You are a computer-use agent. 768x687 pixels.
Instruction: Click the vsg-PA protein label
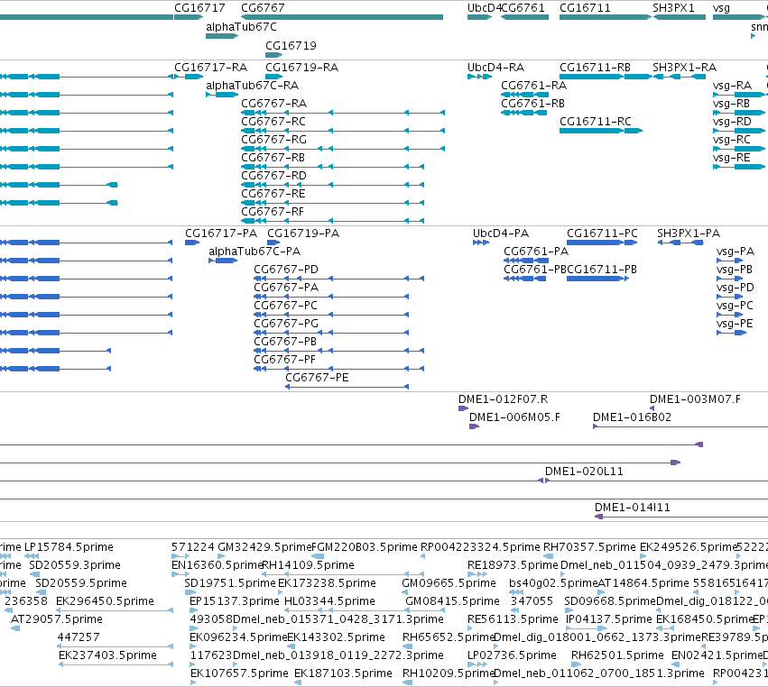736,252
